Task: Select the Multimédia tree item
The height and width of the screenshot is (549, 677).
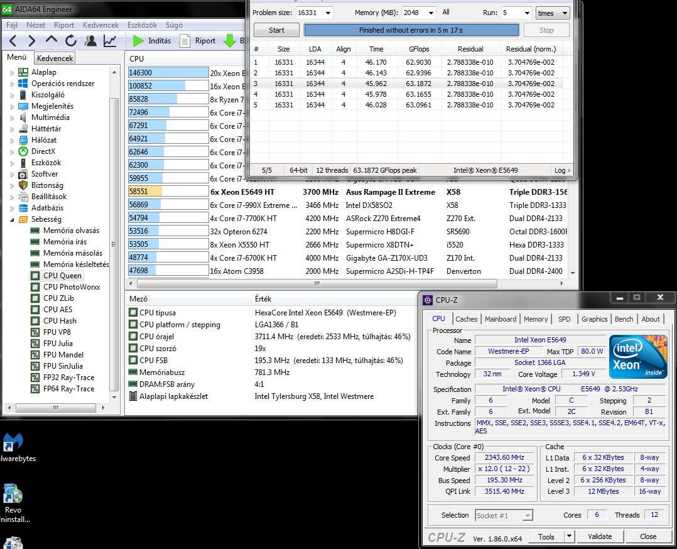Action: click(x=50, y=117)
